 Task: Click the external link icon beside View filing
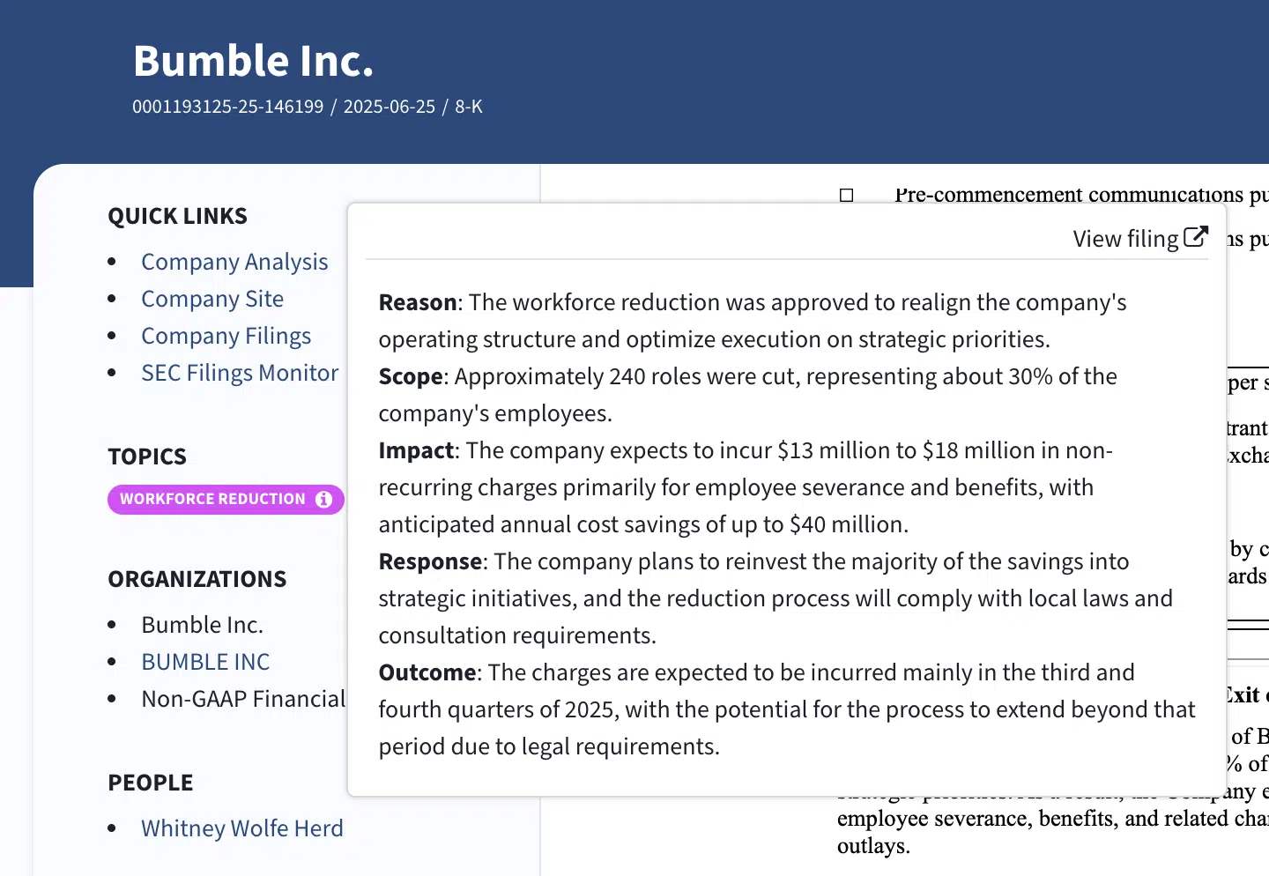point(1196,238)
